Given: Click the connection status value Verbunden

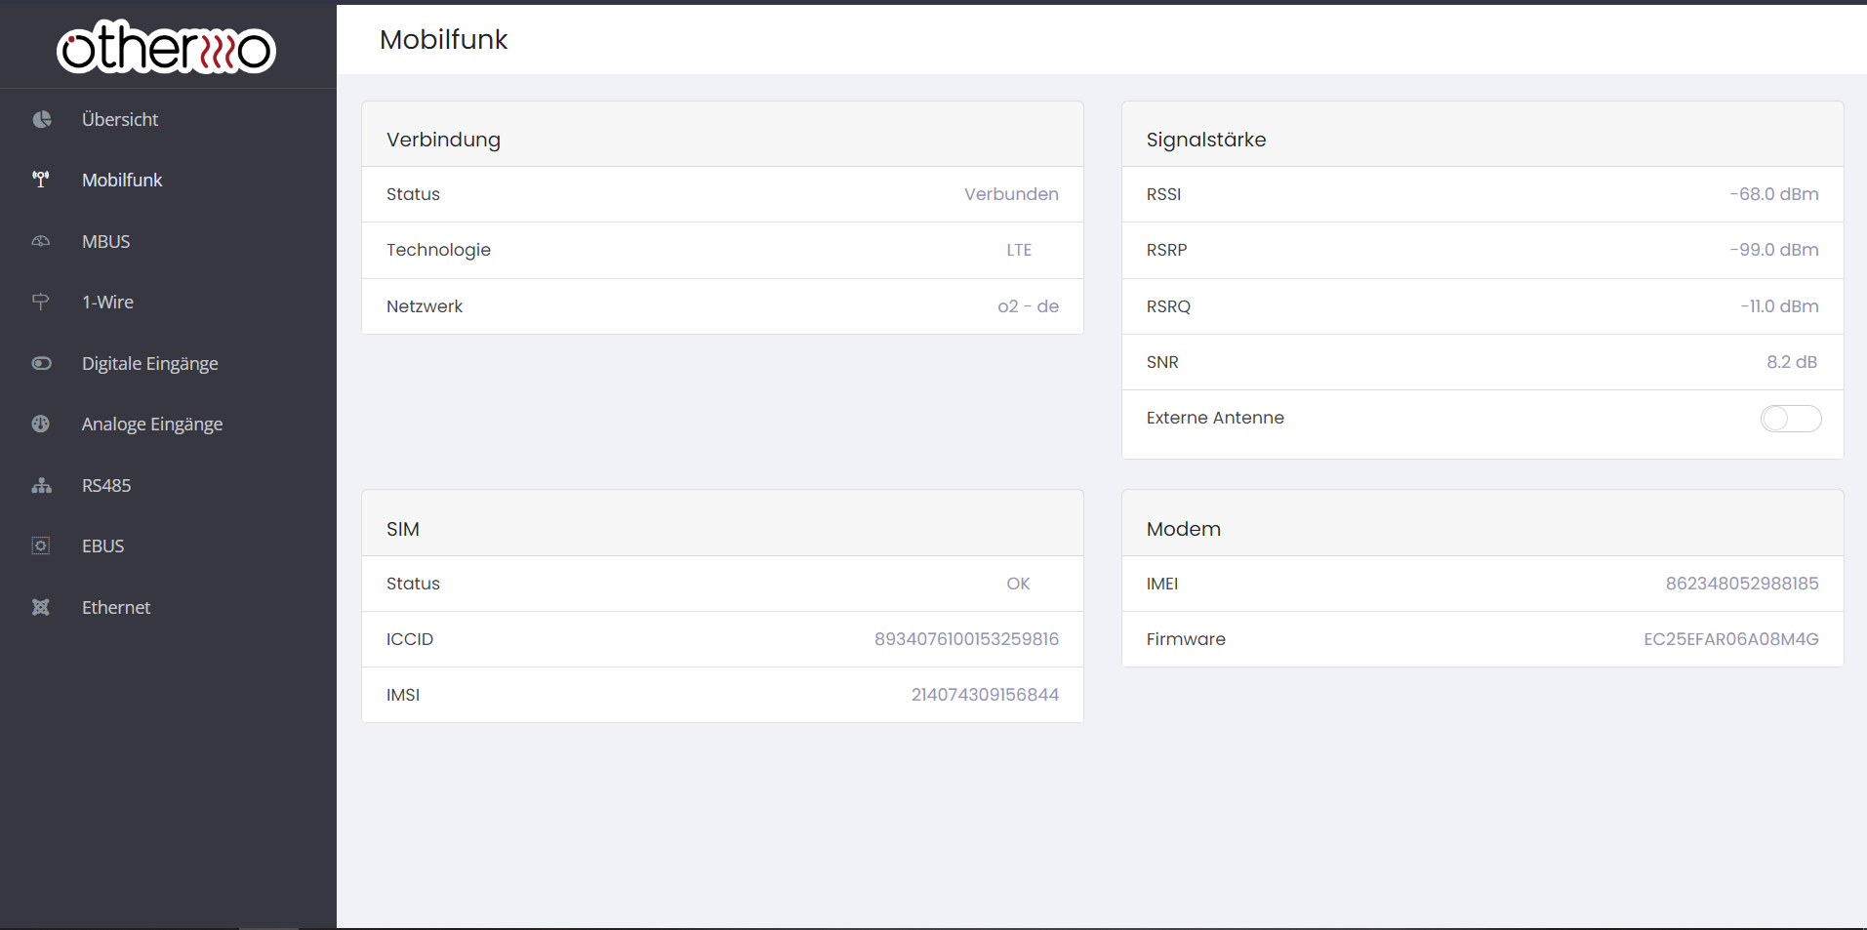Looking at the screenshot, I should tap(1011, 194).
